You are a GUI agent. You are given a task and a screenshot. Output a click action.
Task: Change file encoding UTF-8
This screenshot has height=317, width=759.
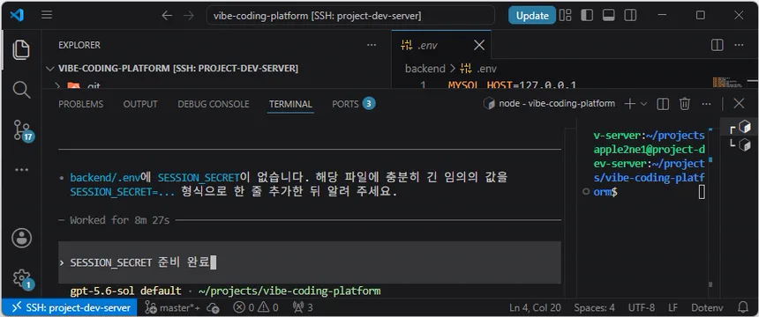[x=642, y=307]
